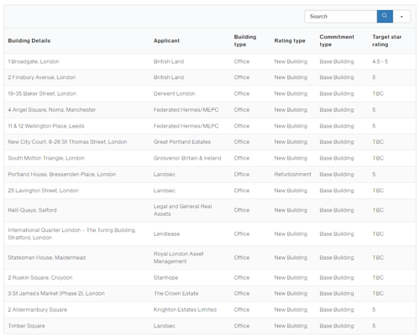
Task: Sort by Target star rating header
Action: point(386,40)
